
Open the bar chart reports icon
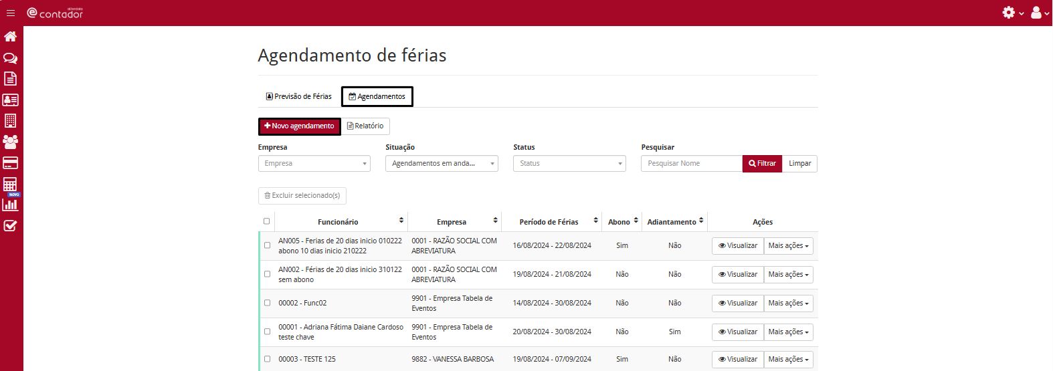tap(11, 205)
